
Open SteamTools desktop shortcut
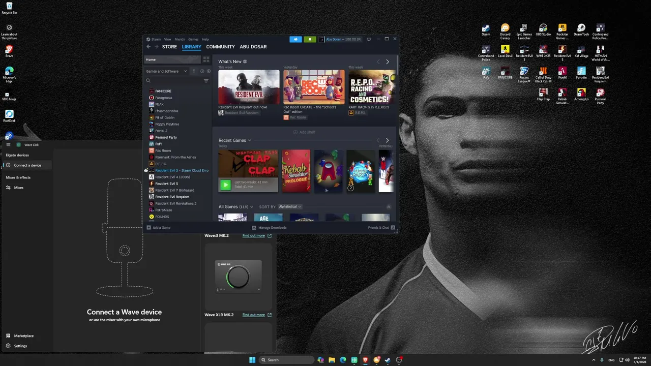[x=581, y=30]
